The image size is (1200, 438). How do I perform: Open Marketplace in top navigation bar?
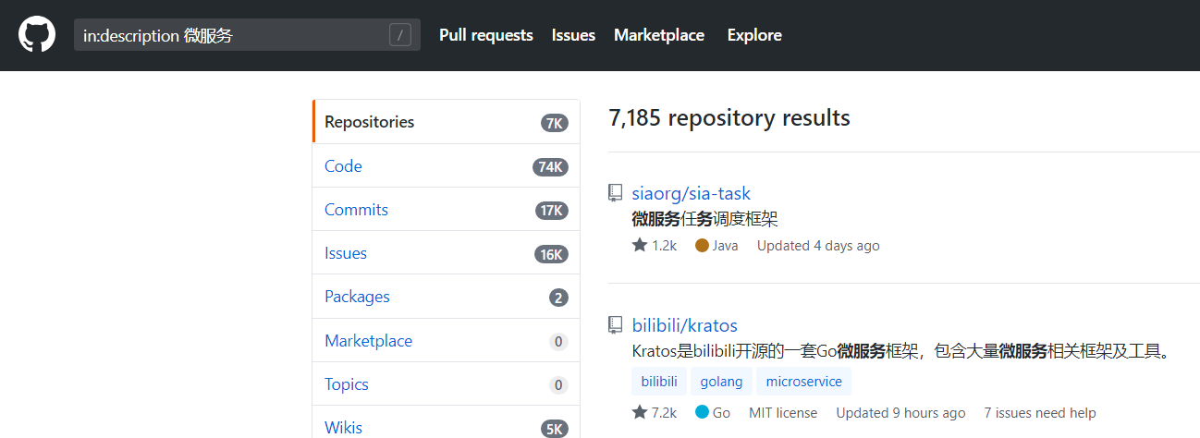(659, 35)
